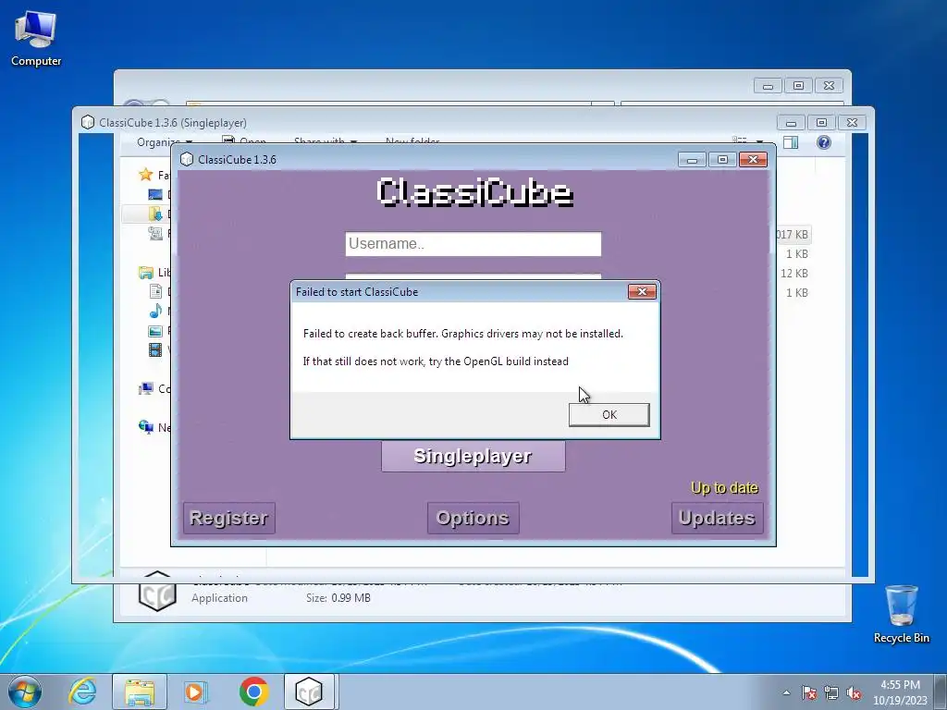Image resolution: width=947 pixels, height=710 pixels.
Task: Click the Singleplayer button
Action: [x=473, y=456]
